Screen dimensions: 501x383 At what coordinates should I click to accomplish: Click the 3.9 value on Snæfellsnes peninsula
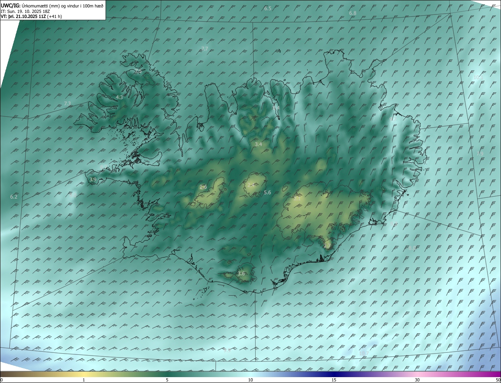tap(93, 179)
